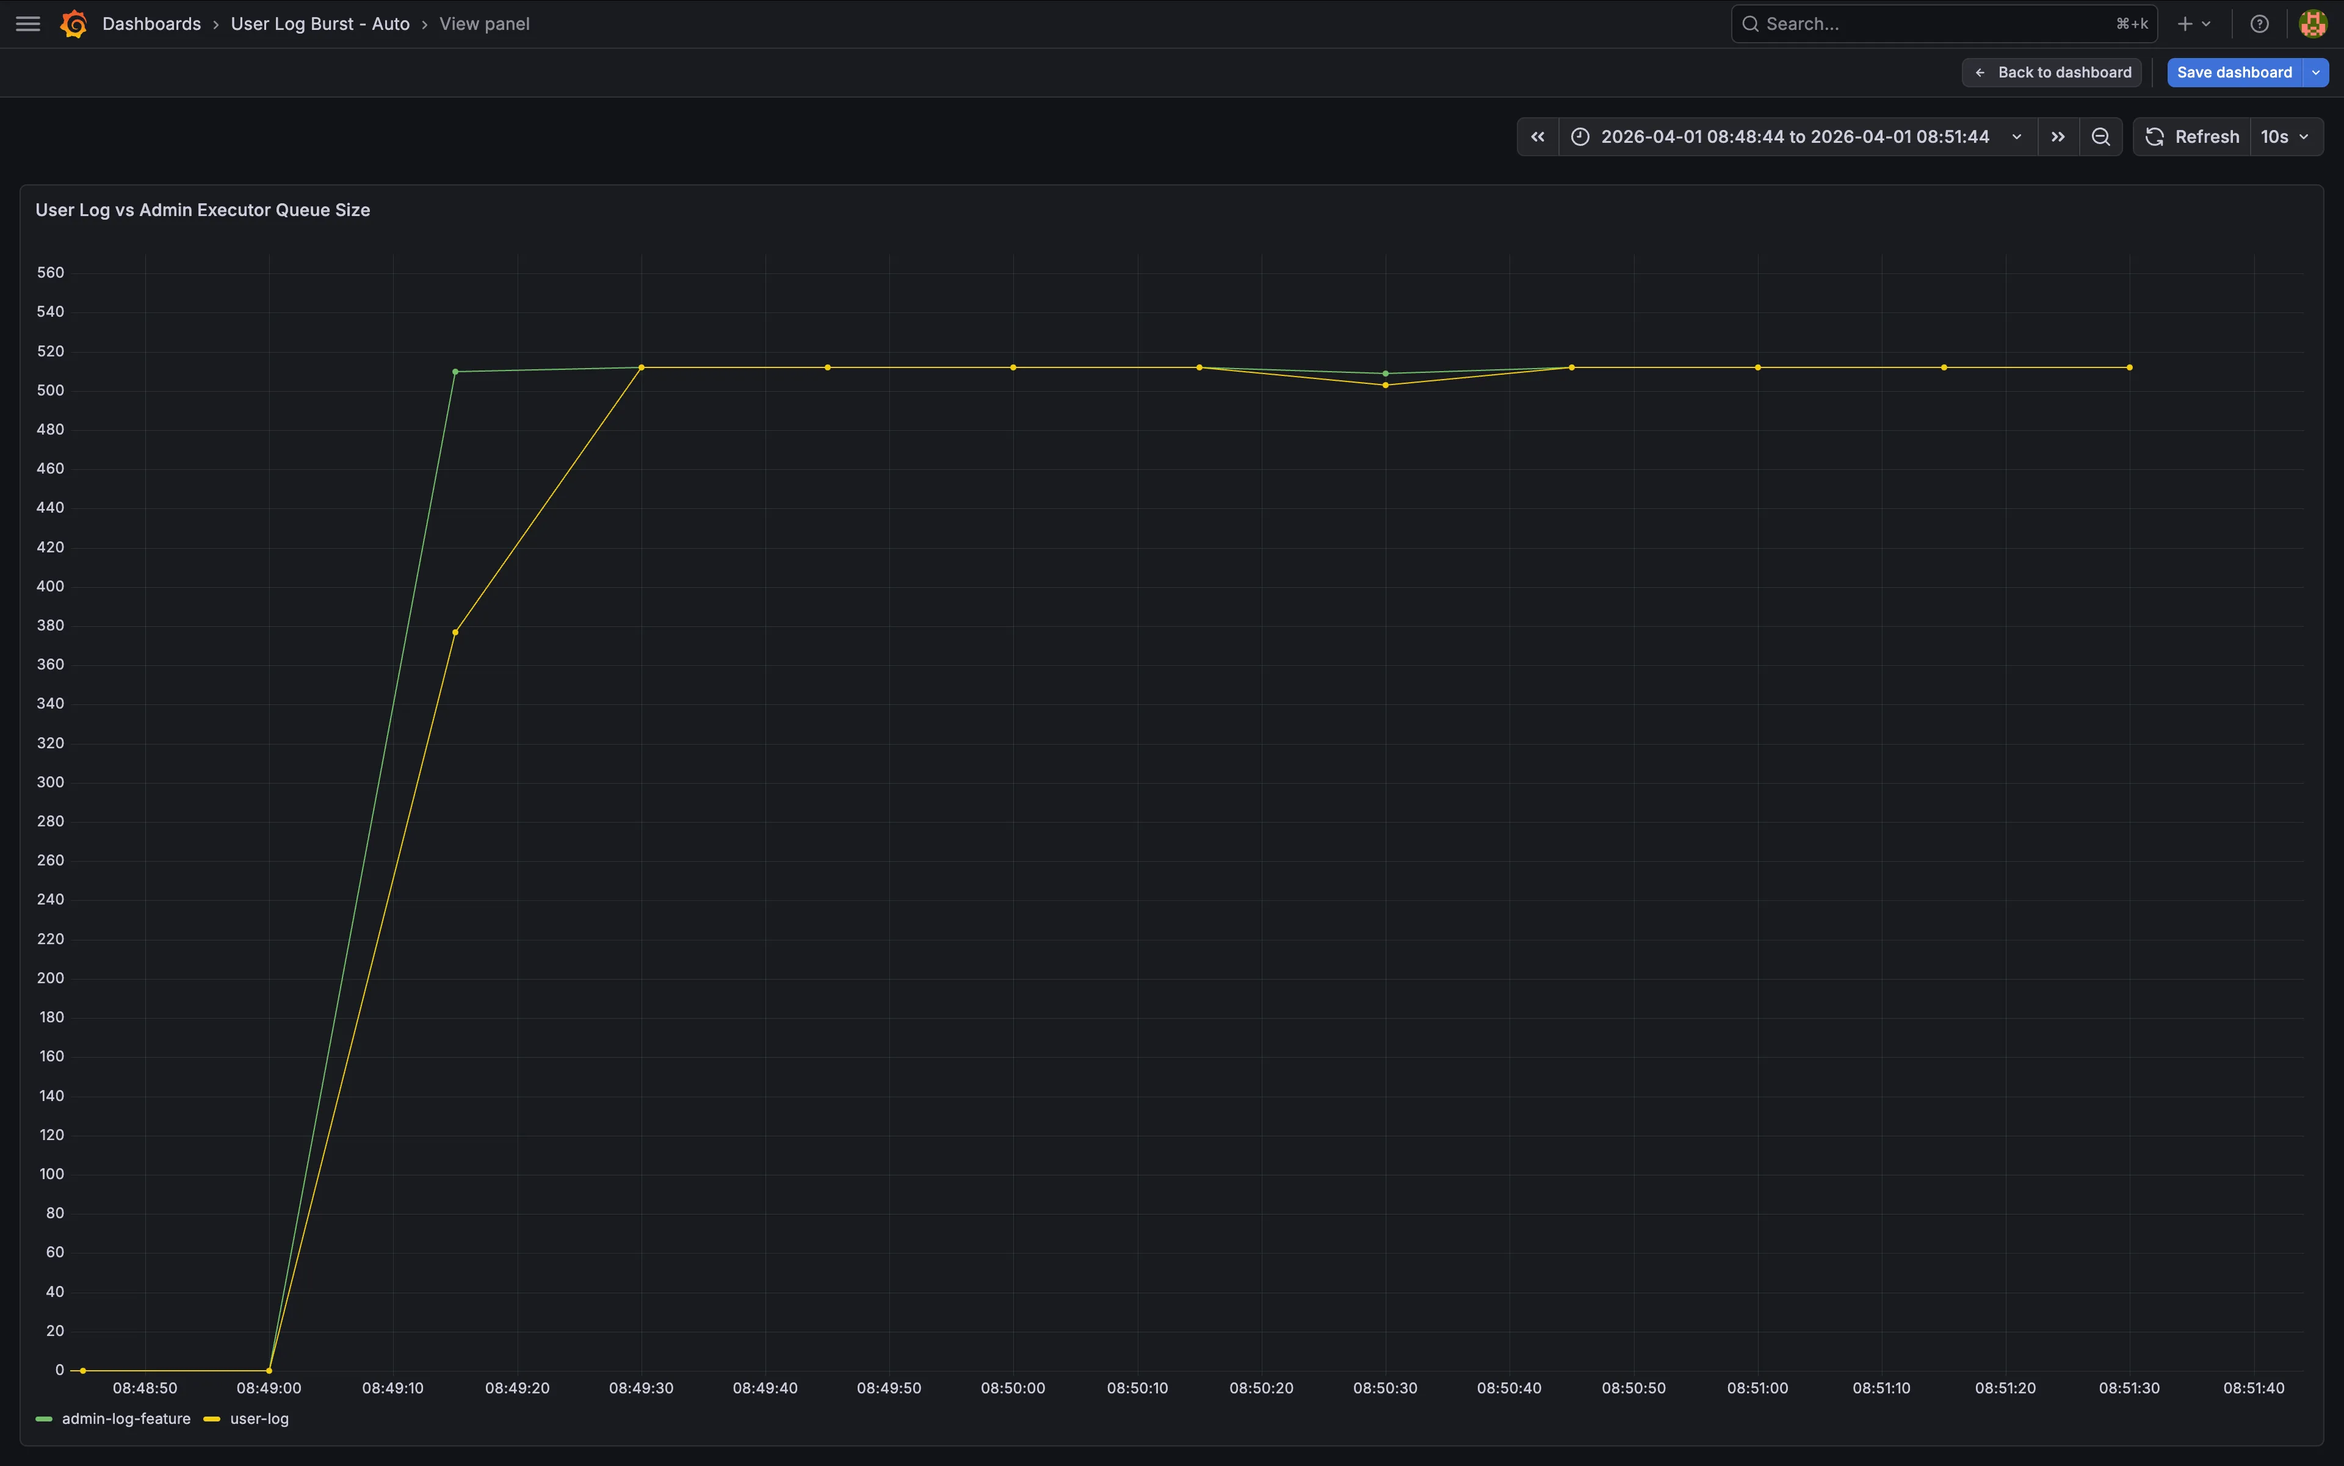Zoom out the time range
Screen dimensions: 2344x1466
2100,137
